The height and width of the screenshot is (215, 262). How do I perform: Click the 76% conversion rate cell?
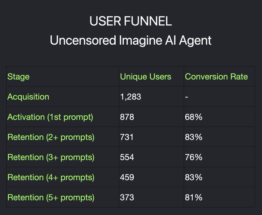(193, 157)
